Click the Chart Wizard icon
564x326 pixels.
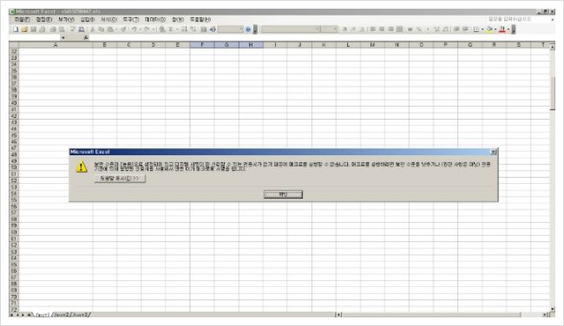pos(204,29)
